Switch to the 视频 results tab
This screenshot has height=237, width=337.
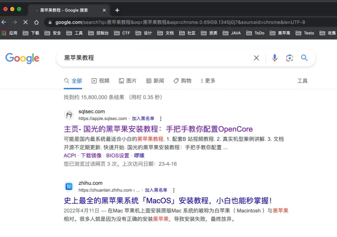pyautogui.click(x=101, y=81)
